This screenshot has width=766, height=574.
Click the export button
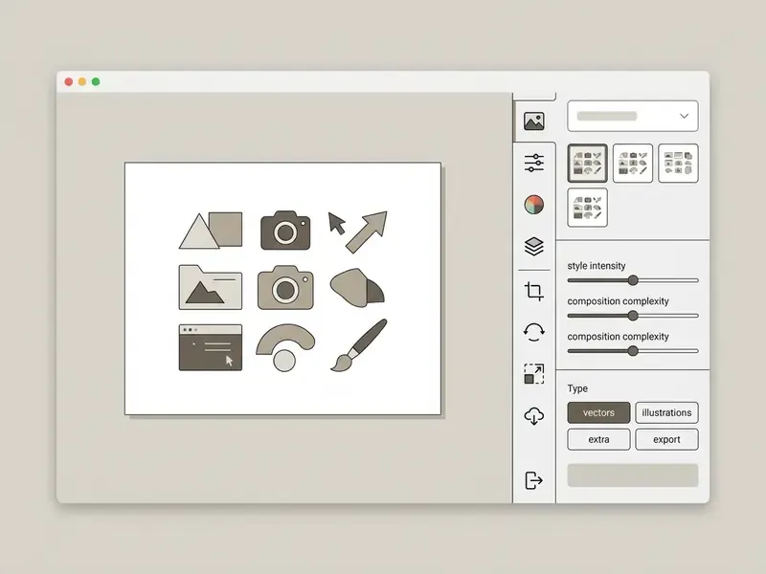[x=666, y=439]
